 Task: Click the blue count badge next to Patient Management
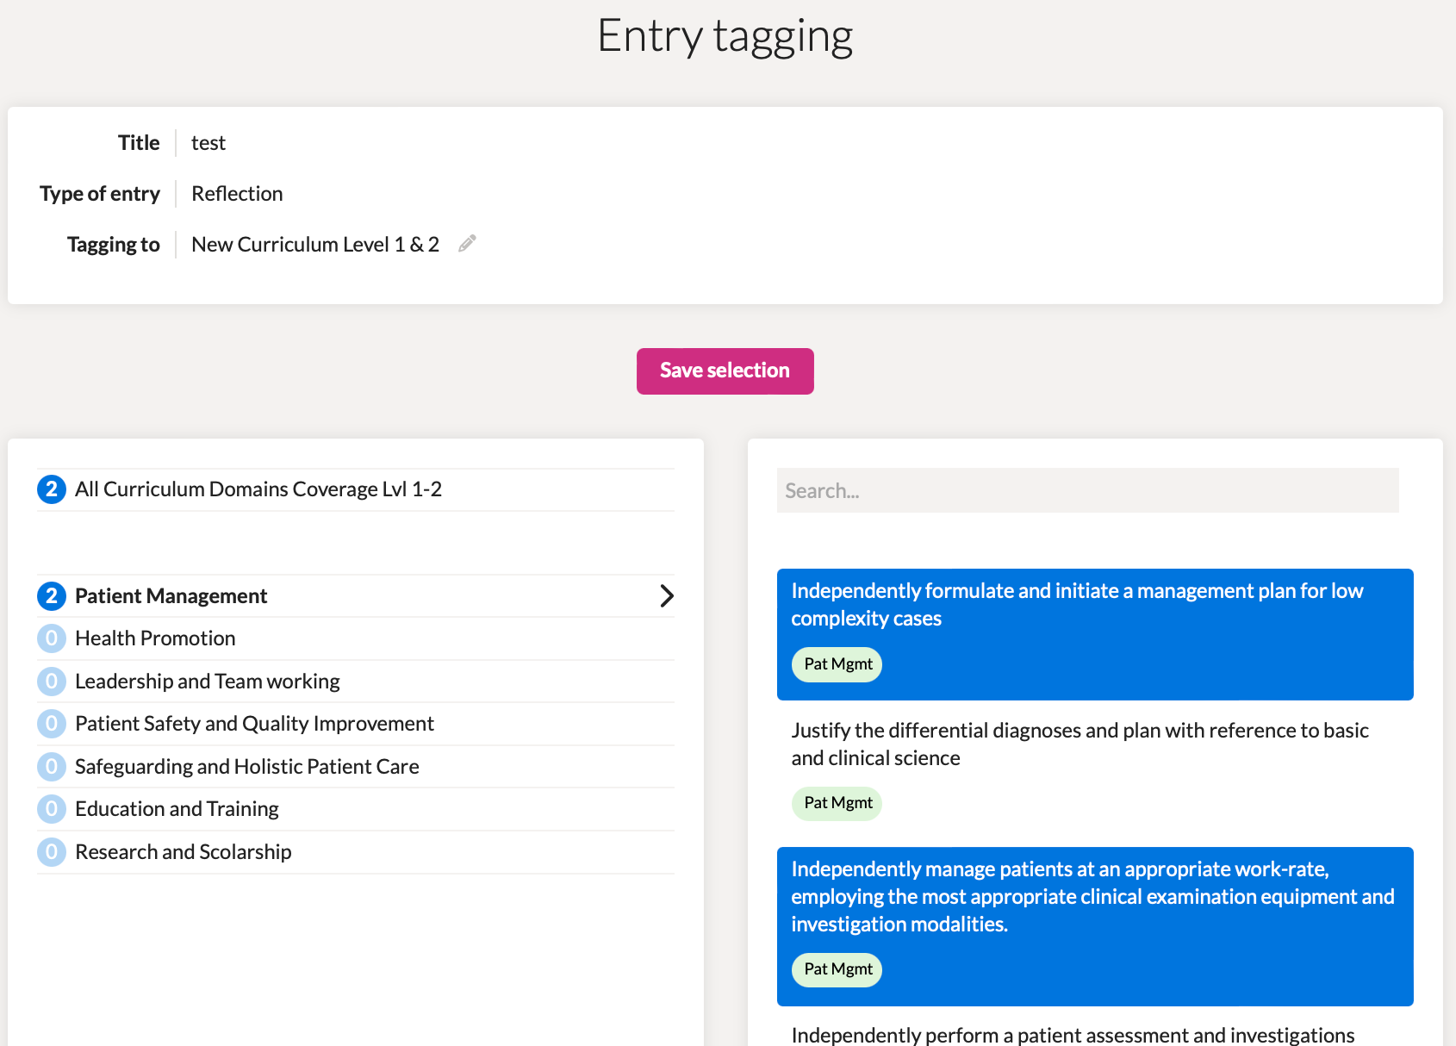coord(52,596)
